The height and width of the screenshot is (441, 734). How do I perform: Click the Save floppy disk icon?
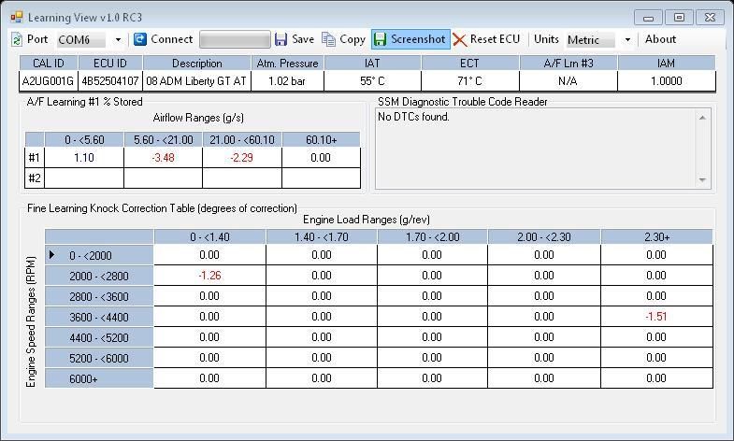(x=281, y=39)
